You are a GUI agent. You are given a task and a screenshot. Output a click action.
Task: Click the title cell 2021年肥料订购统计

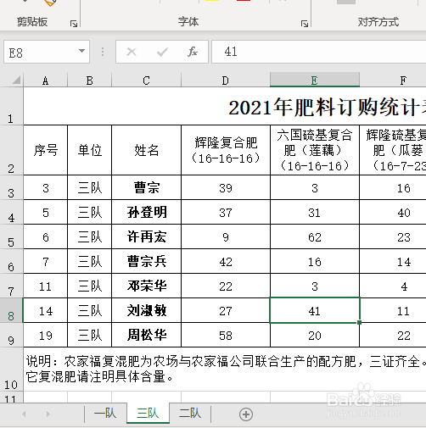pos(225,106)
